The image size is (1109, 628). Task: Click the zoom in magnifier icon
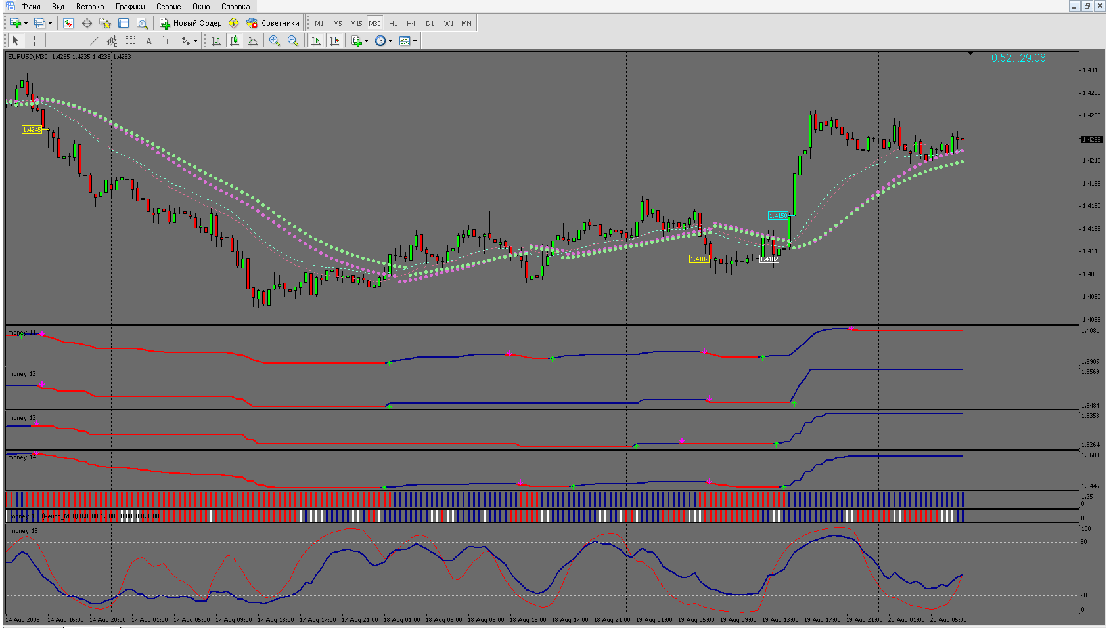(275, 41)
